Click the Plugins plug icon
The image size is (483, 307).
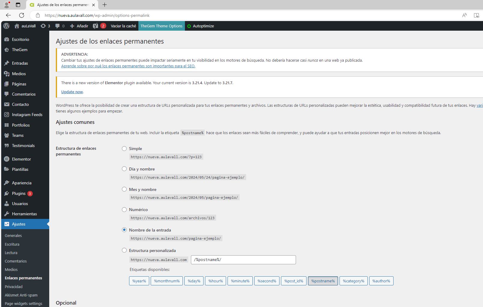click(7, 193)
